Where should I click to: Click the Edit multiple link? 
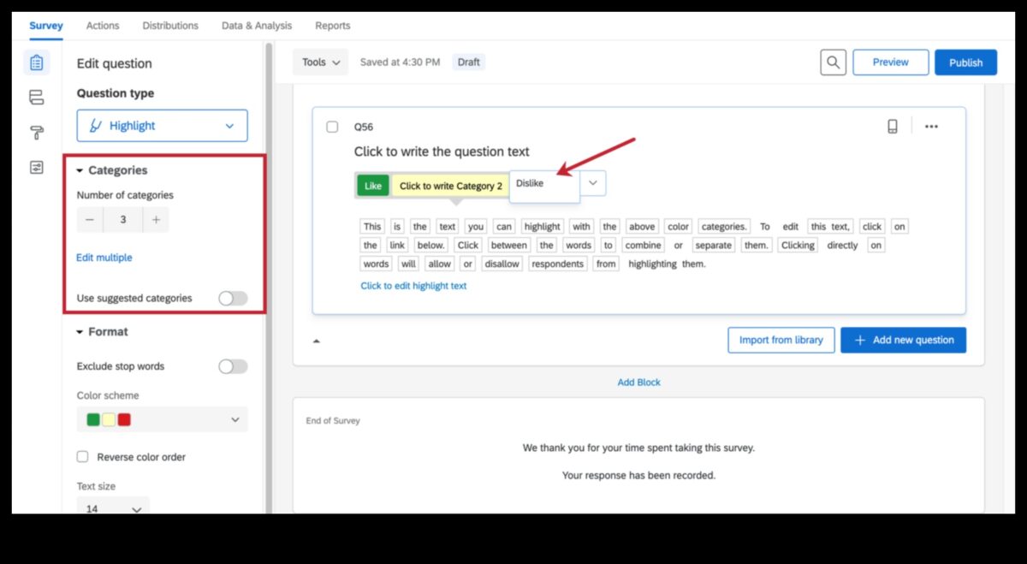pos(104,258)
